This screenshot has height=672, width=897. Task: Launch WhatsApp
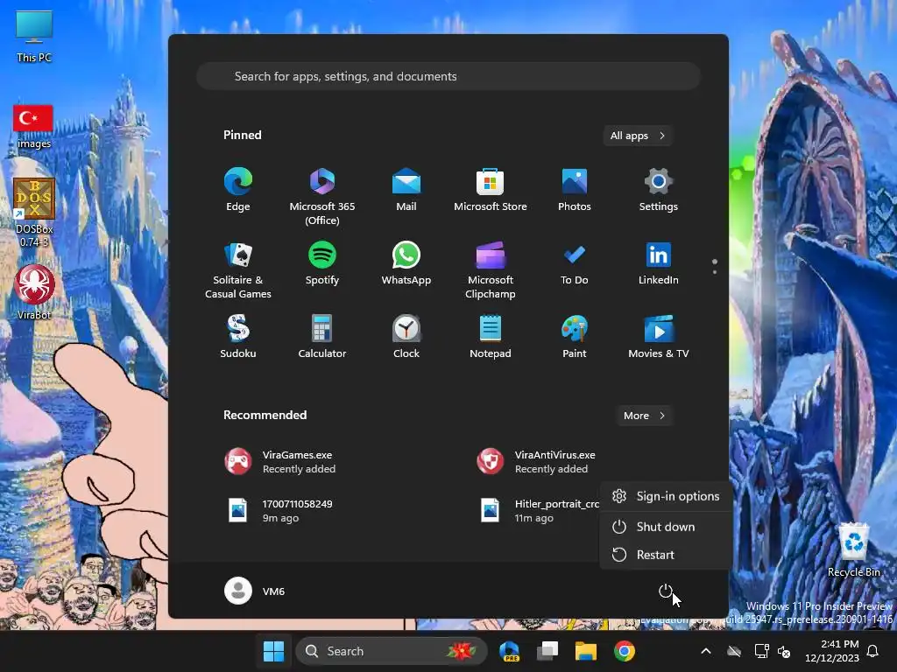tap(406, 264)
